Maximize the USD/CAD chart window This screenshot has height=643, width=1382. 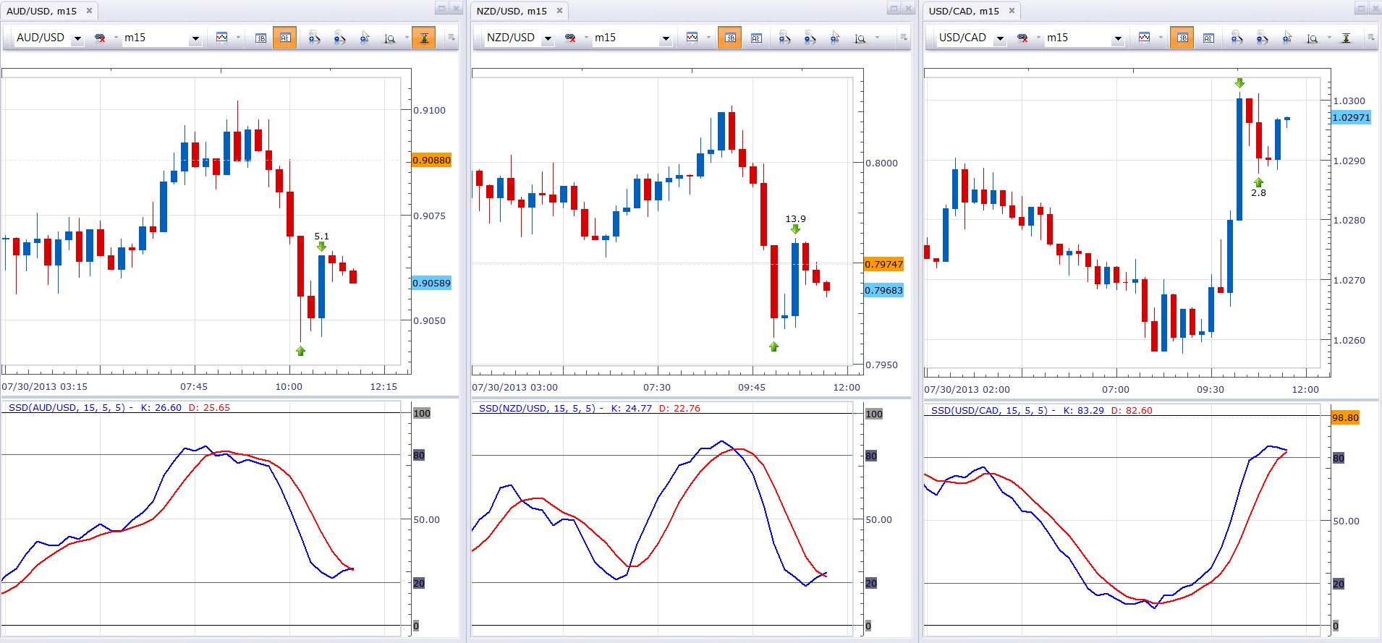[x=1361, y=9]
